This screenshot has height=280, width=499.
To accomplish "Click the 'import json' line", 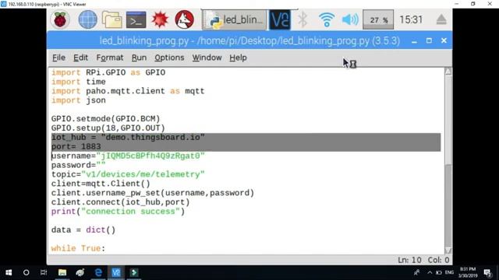I will (x=79, y=100).
